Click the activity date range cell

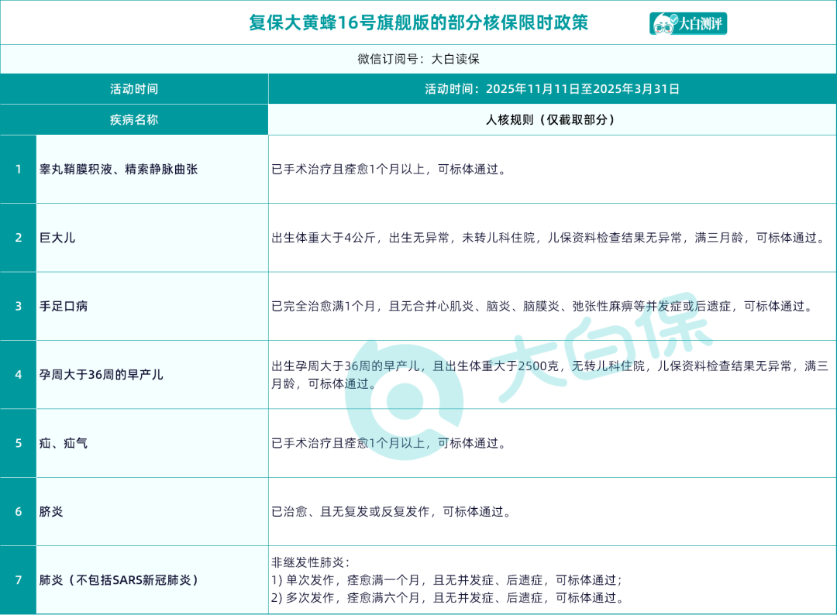pos(552,89)
